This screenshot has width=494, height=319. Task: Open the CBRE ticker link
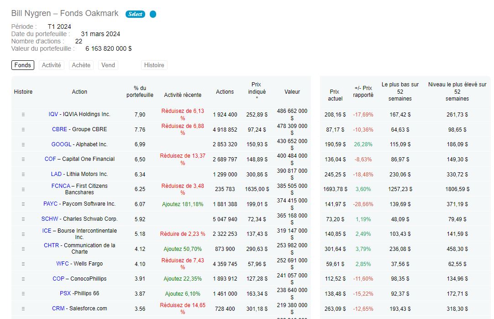click(x=59, y=129)
